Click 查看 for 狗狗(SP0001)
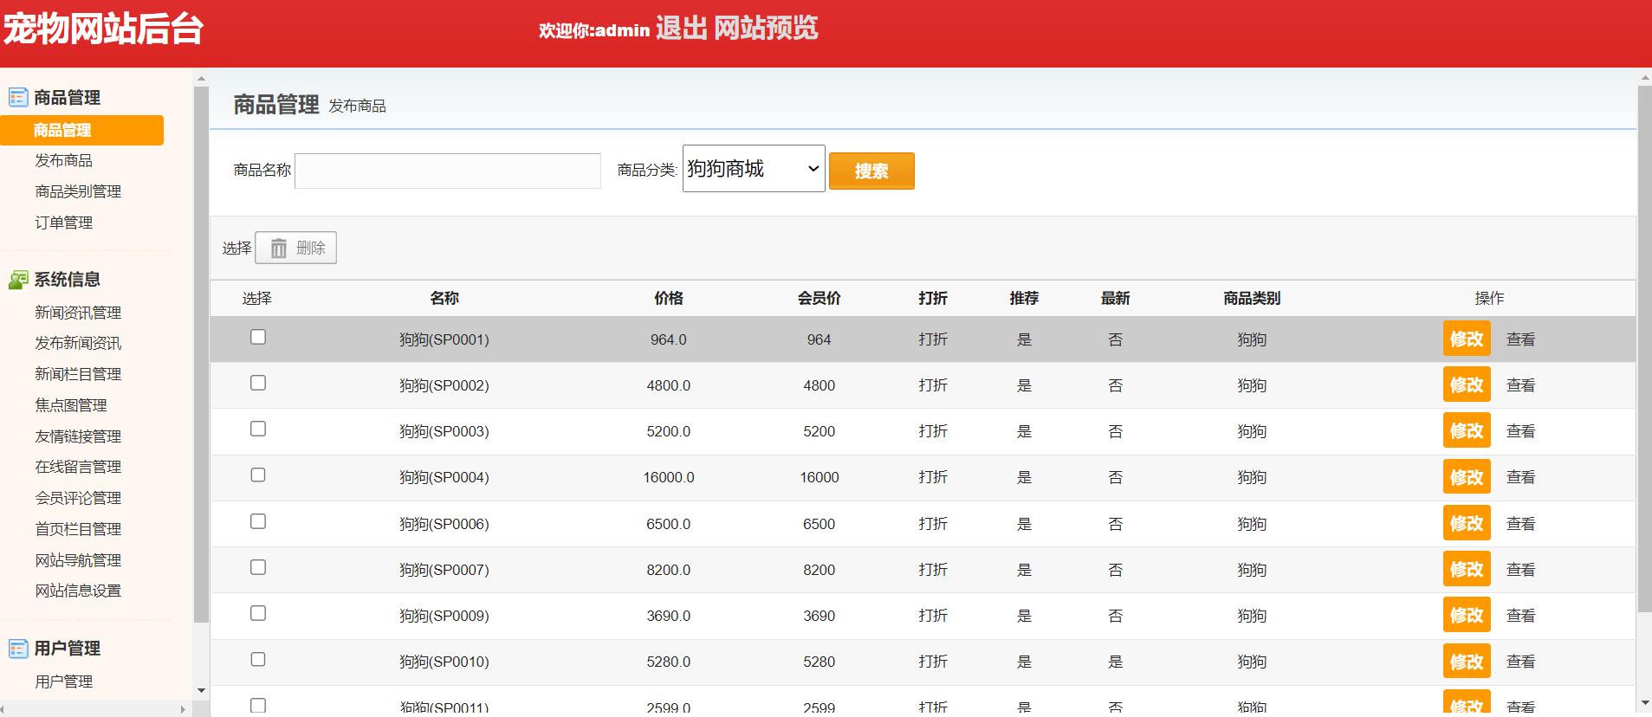 [x=1520, y=339]
